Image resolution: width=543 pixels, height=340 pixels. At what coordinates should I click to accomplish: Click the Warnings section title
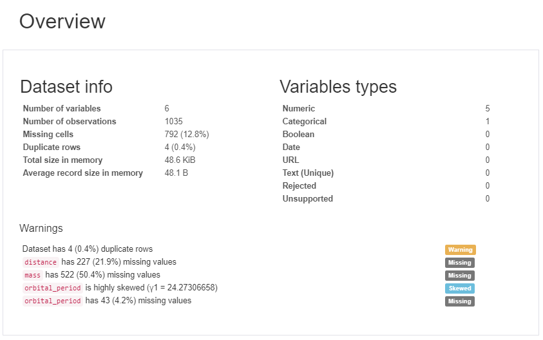[41, 228]
